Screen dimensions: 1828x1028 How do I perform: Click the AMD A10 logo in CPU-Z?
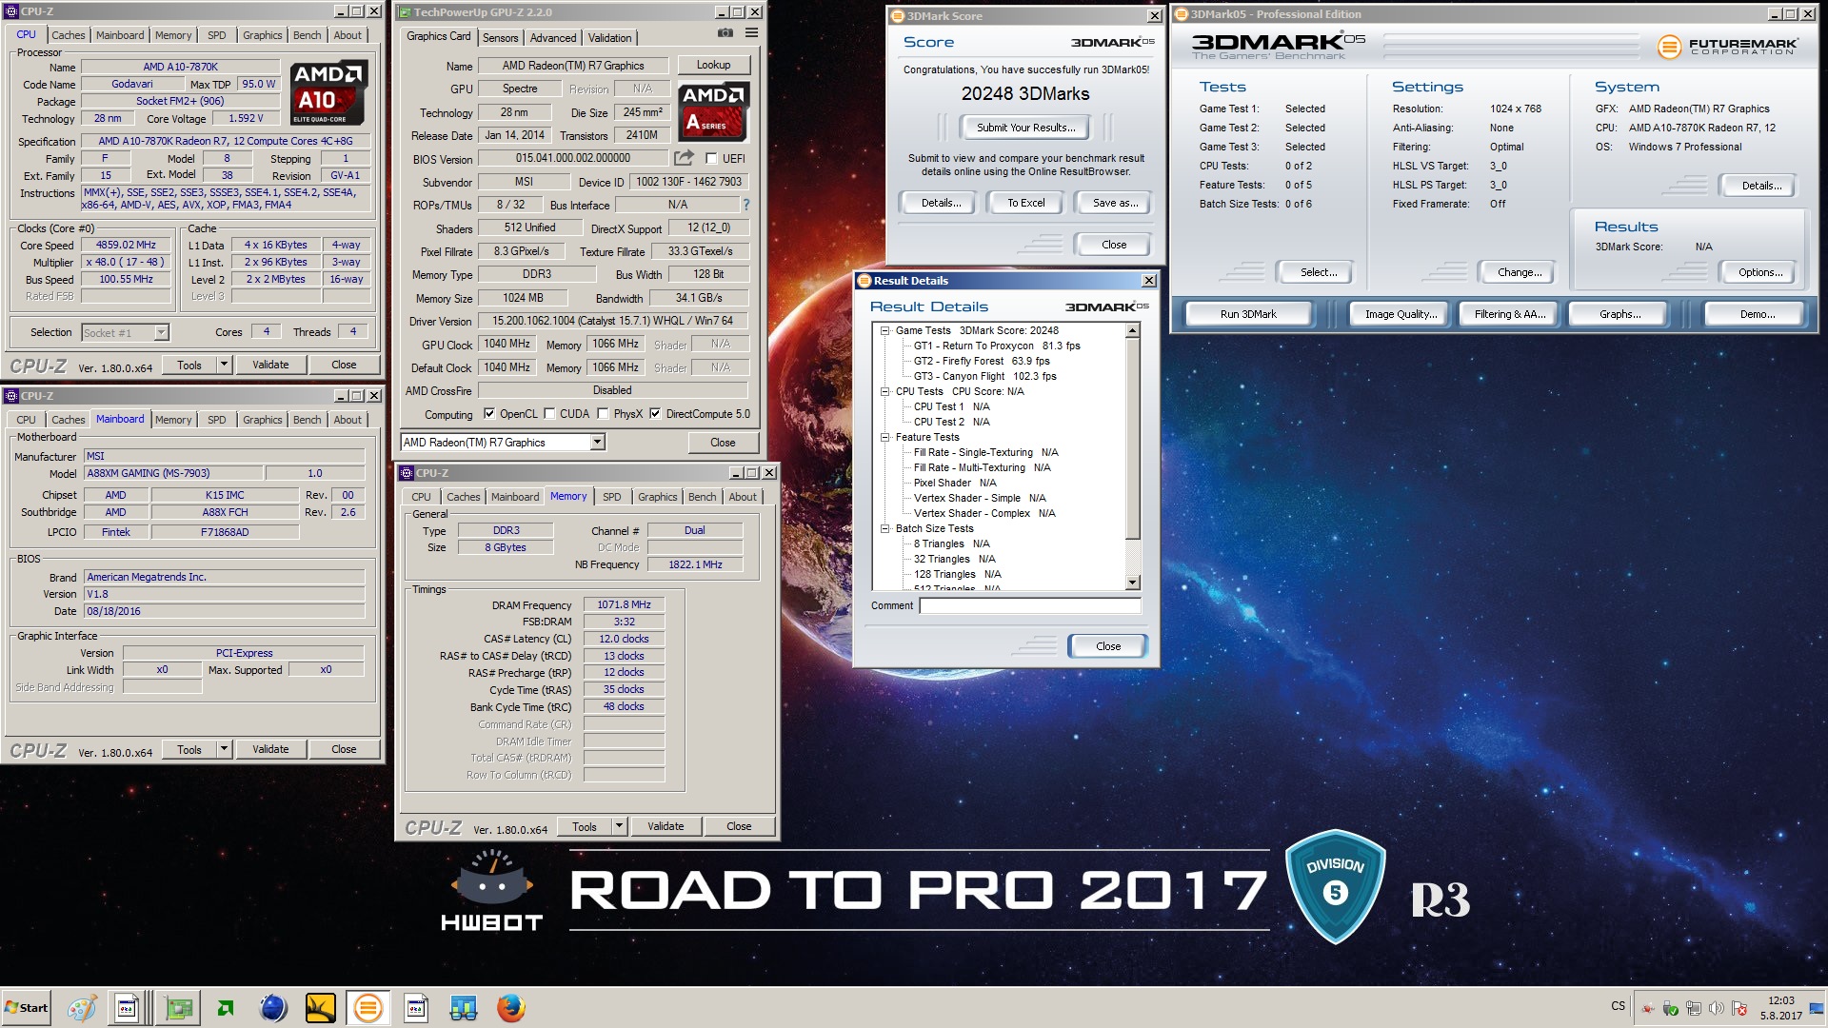tap(328, 92)
